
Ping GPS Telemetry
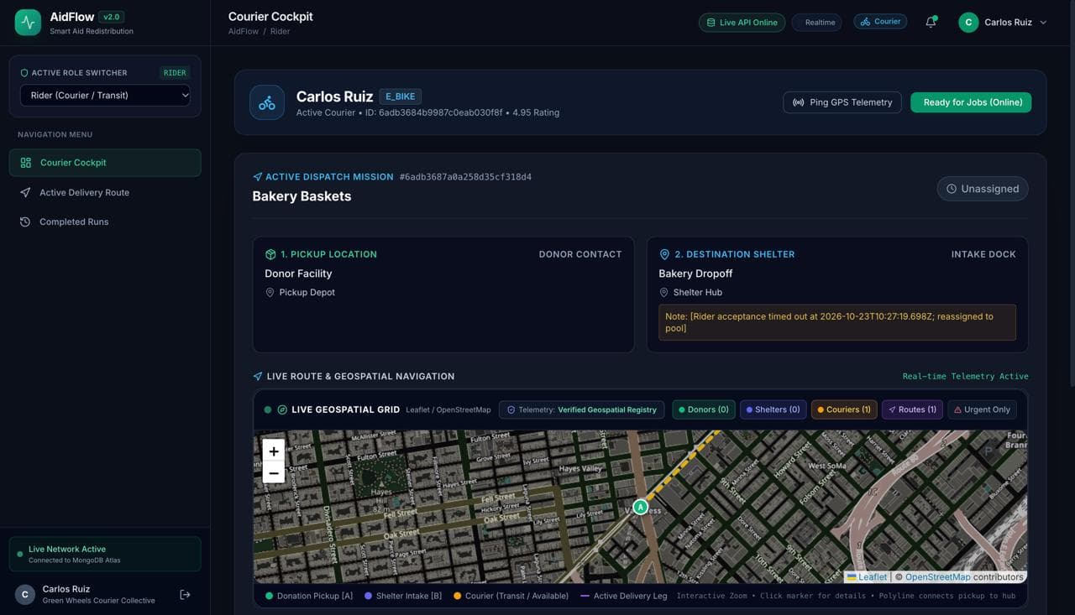pyautogui.click(x=842, y=102)
